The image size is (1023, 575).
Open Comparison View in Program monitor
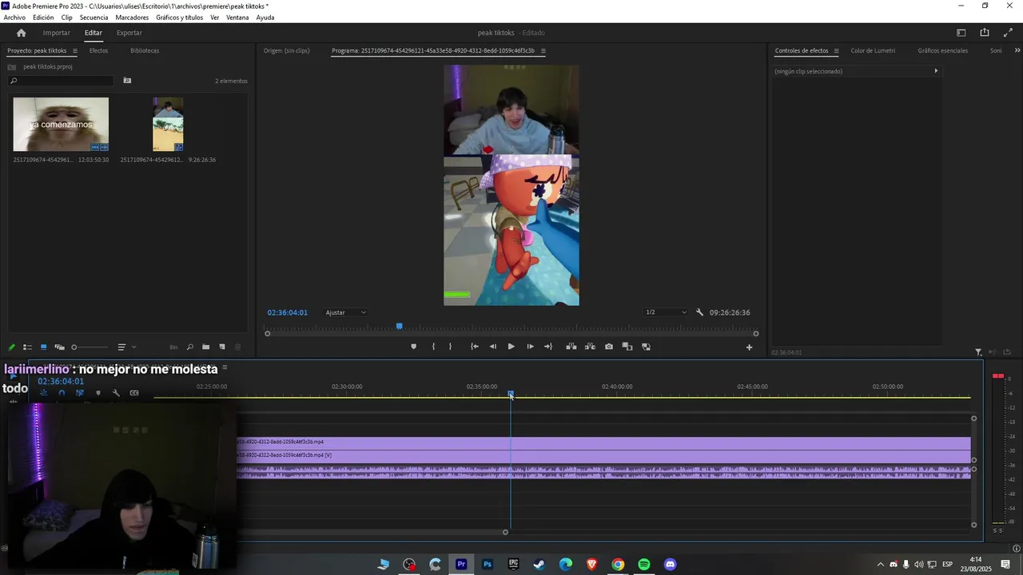[x=627, y=347]
